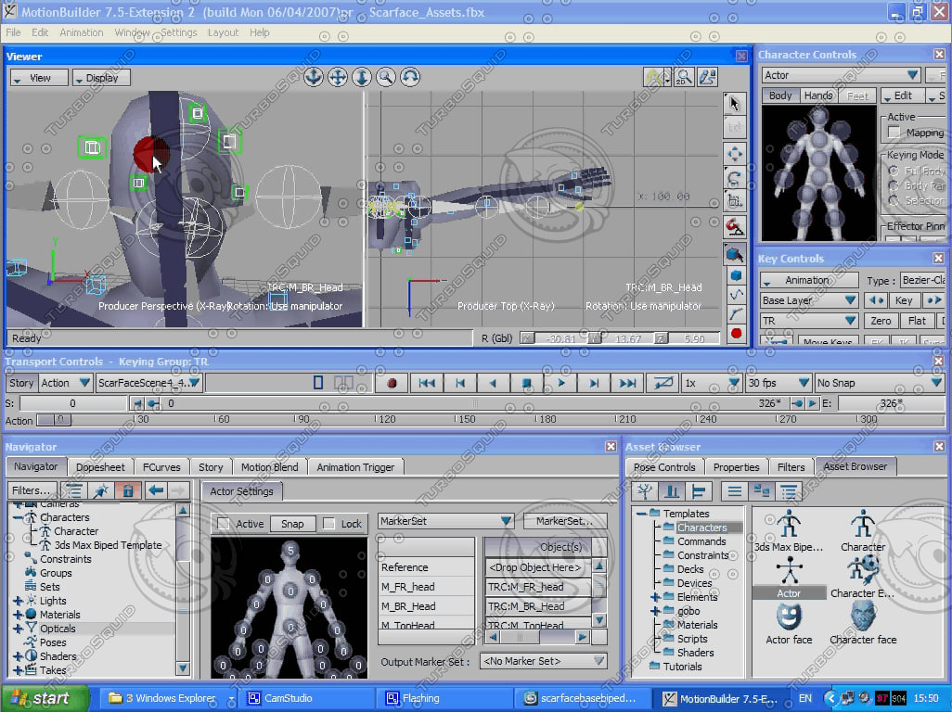Jump to the end of the take
This screenshot has width=952, height=712.
628,383
